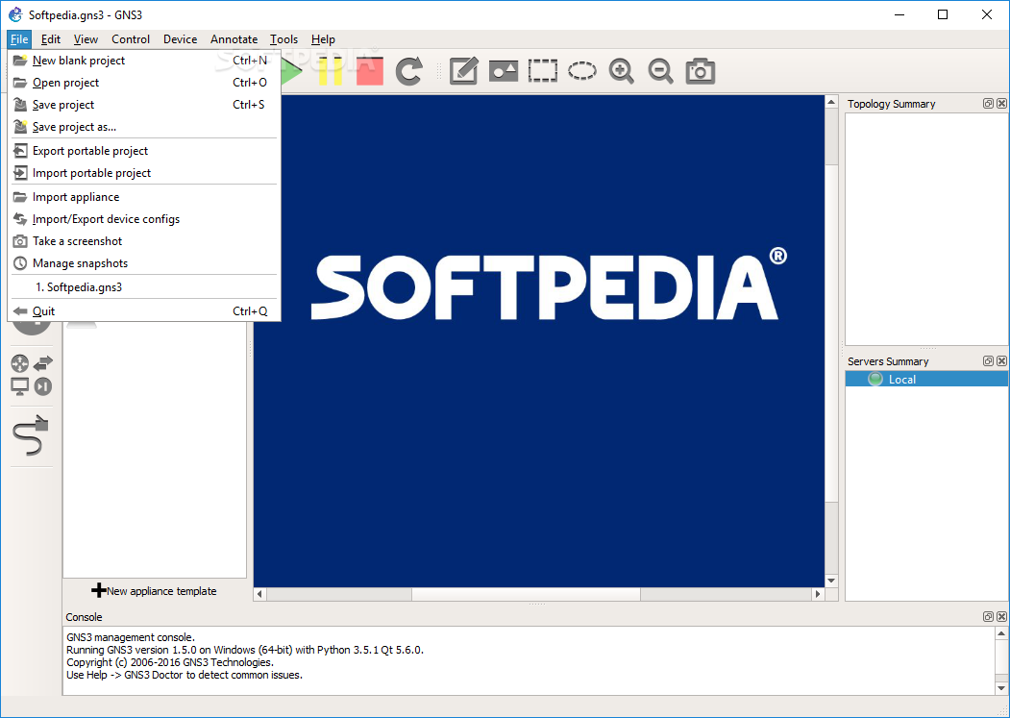The height and width of the screenshot is (718, 1010).
Task: Click the yellow Pause all devices button
Action: [330, 71]
